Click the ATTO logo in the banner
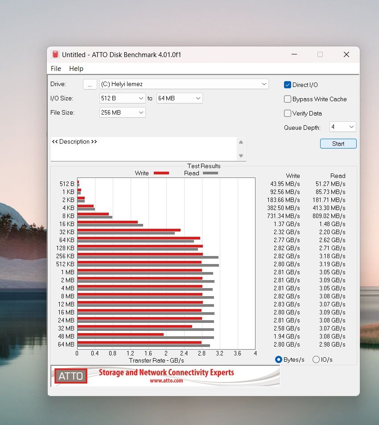The height and width of the screenshot is (425, 379). (71, 376)
